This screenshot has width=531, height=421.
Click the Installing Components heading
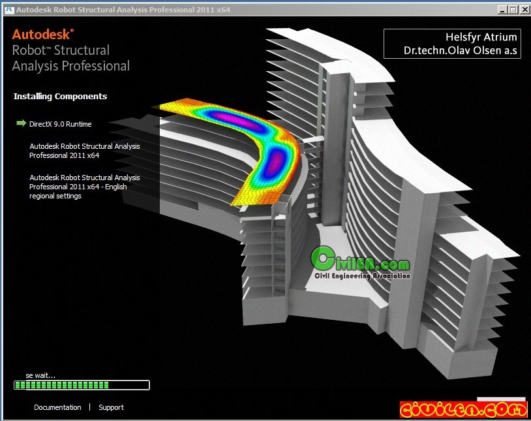[x=60, y=96]
